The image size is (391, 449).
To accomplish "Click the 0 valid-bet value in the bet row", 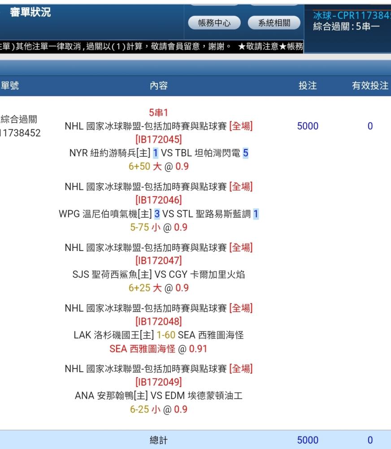I will tap(370, 126).
